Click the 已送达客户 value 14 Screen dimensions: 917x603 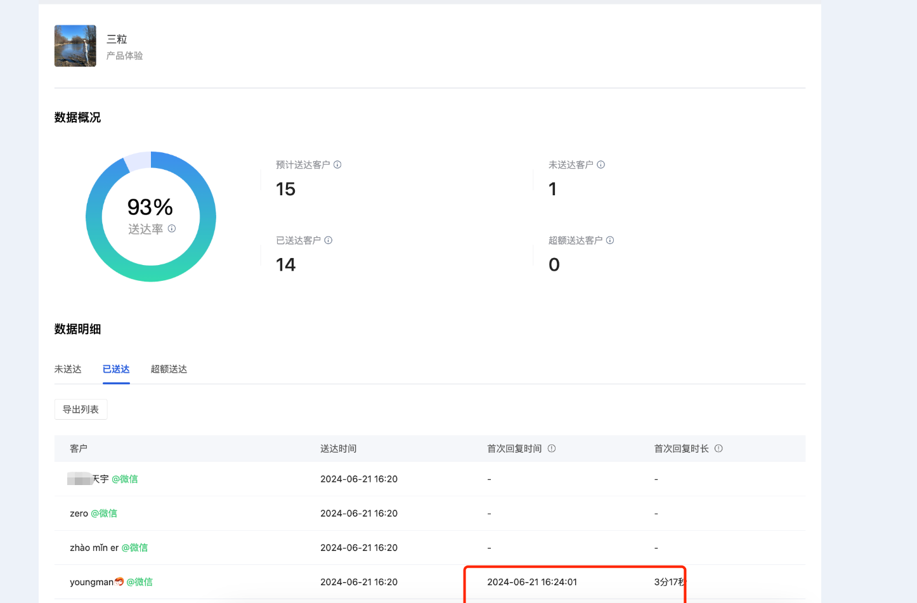tap(286, 264)
